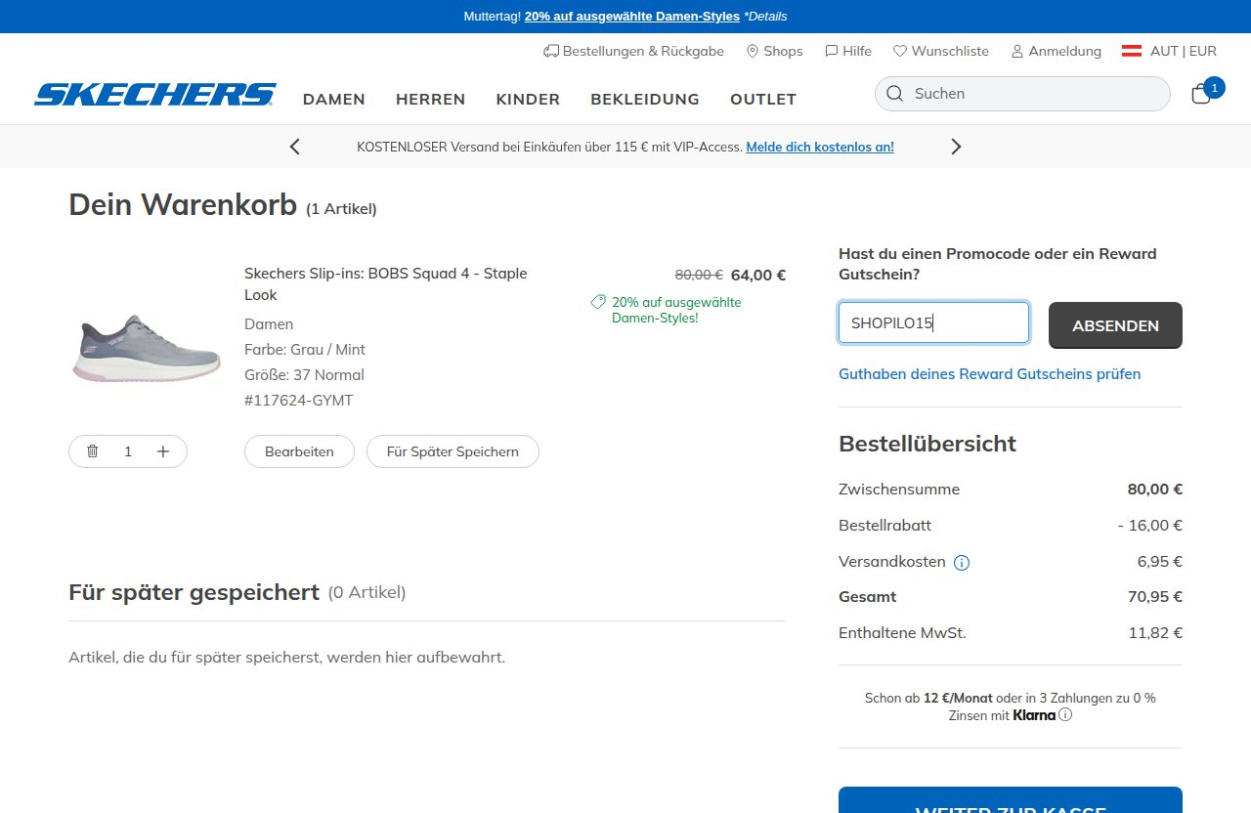
Task: Open the shopping bag cart icon
Action: [1202, 94]
